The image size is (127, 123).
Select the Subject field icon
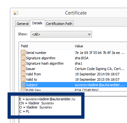pyautogui.click(x=23, y=85)
